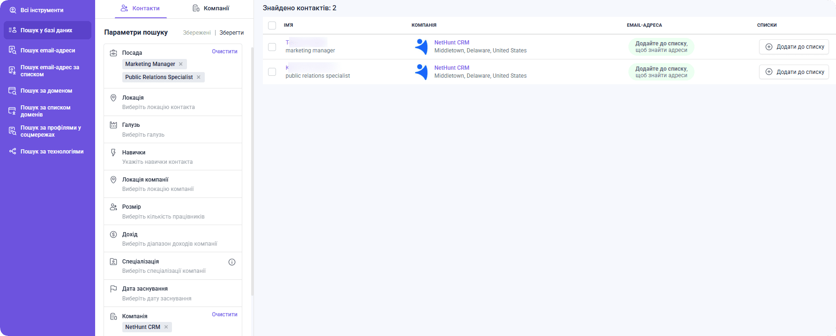The width and height of the screenshot is (836, 336).
Task: Click the info icon next to Спеціалізація
Action: 232,262
